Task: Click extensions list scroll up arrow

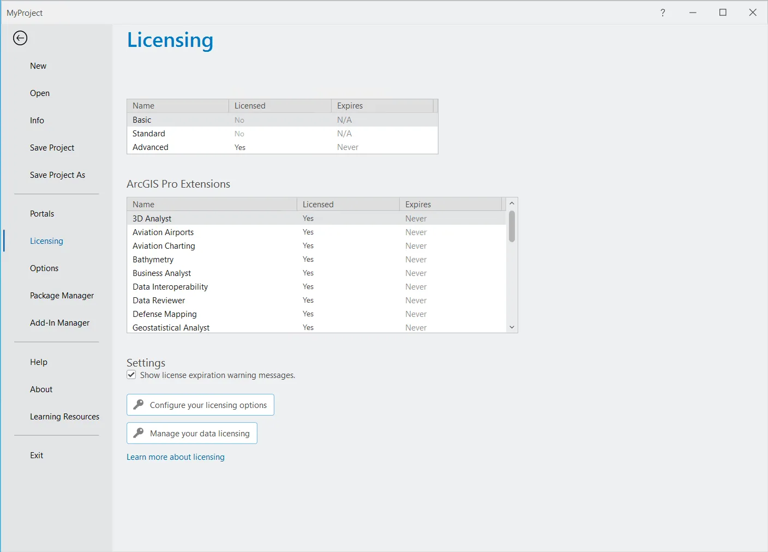Action: [x=512, y=203]
